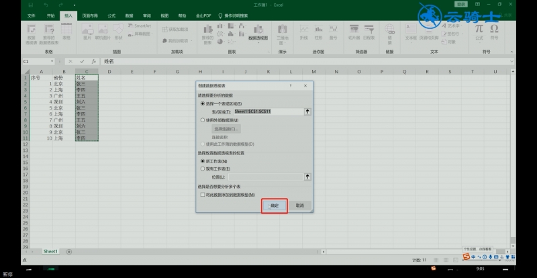Cancel dialog with 取消 button
Image resolution: width=537 pixels, height=278 pixels.
299,205
